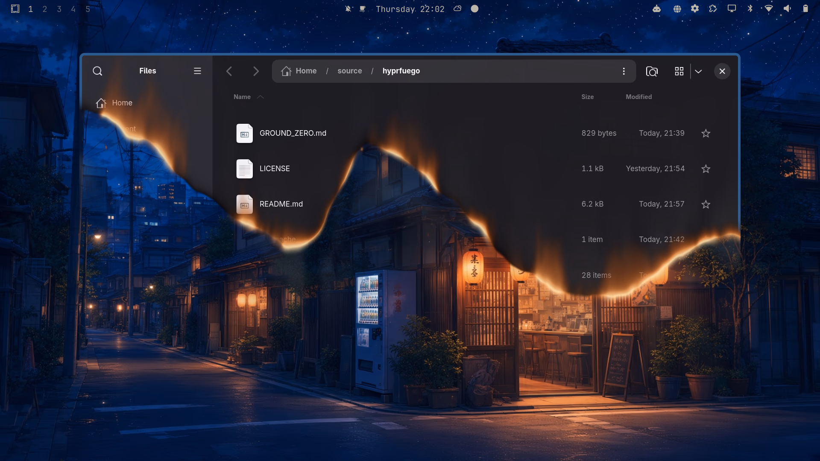Click the display monitor icon in top bar

point(732,9)
